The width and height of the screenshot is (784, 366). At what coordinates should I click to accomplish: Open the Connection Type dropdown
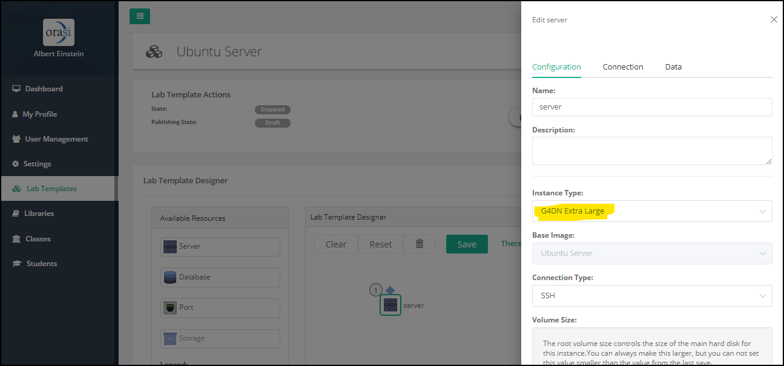click(x=652, y=296)
